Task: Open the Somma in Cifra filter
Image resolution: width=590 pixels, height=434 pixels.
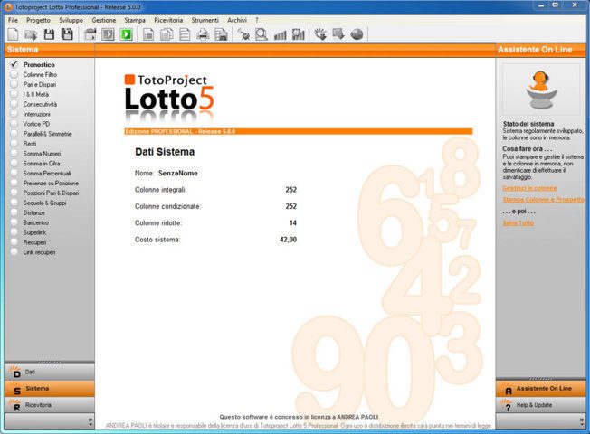Action: [x=42, y=164]
